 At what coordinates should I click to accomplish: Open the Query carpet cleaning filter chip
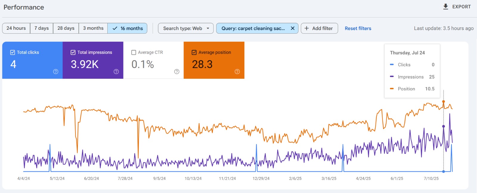point(253,28)
